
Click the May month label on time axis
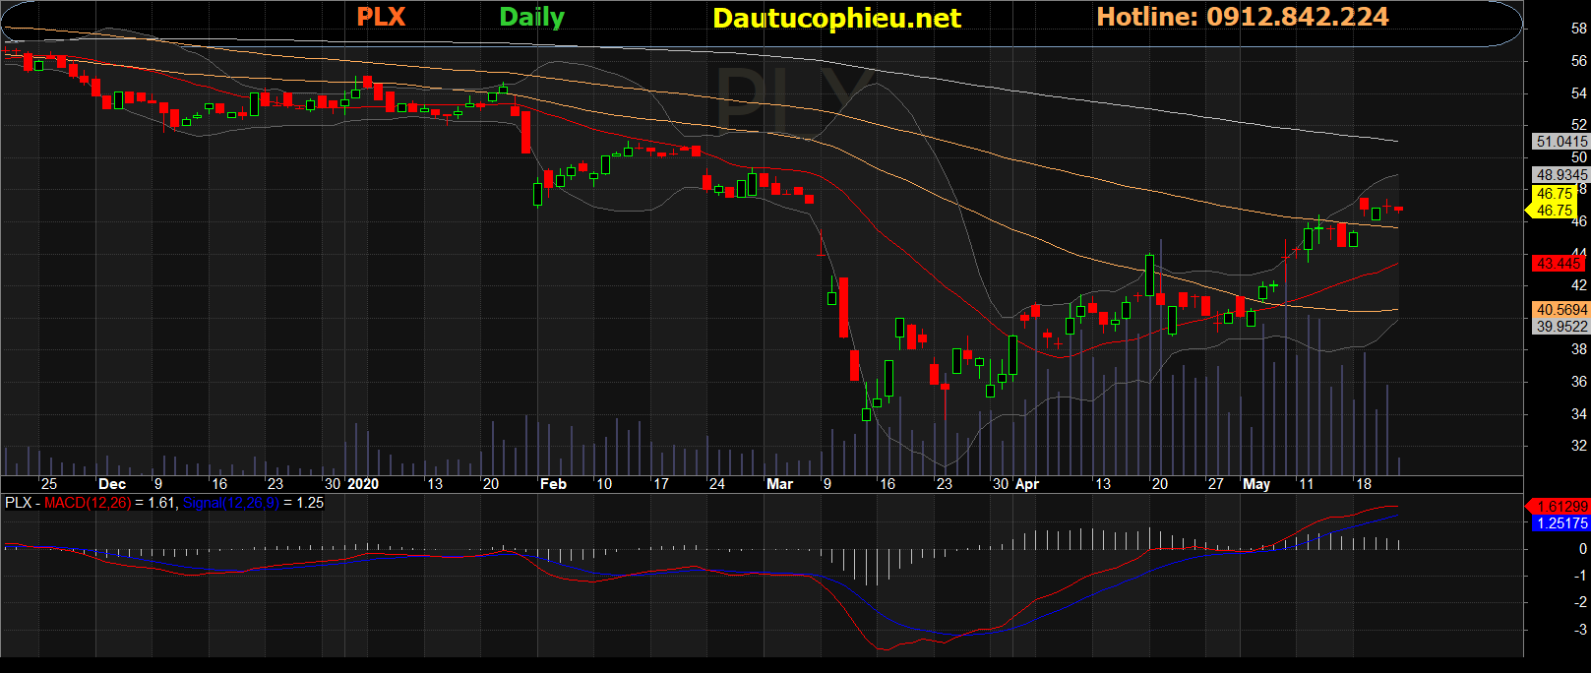[x=1256, y=484]
